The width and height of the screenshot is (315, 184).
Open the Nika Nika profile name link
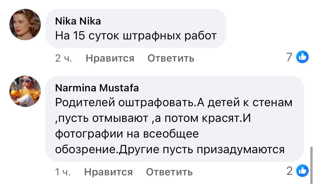click(x=78, y=21)
